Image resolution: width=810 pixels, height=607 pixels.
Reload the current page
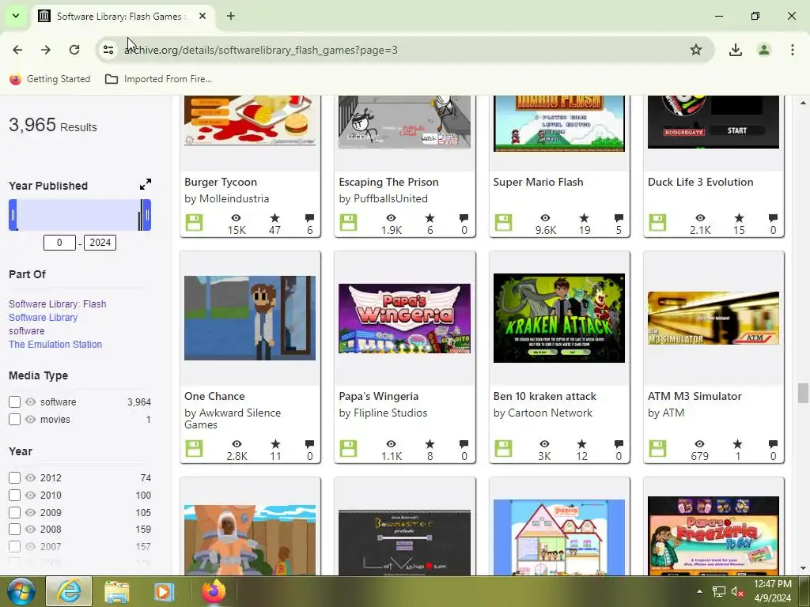pos(74,50)
